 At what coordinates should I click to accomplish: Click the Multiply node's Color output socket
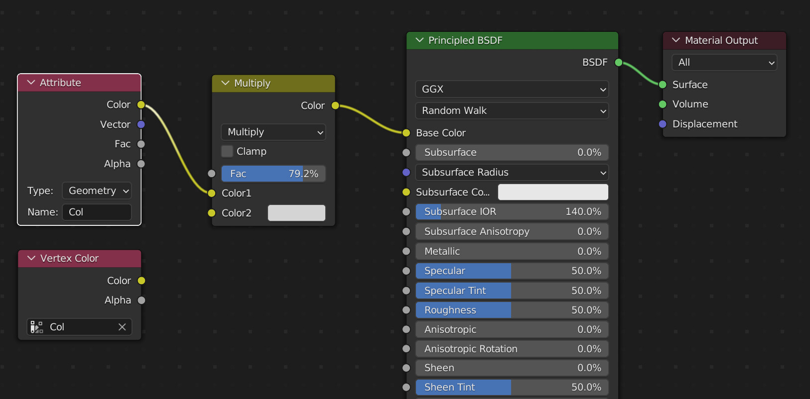point(335,105)
